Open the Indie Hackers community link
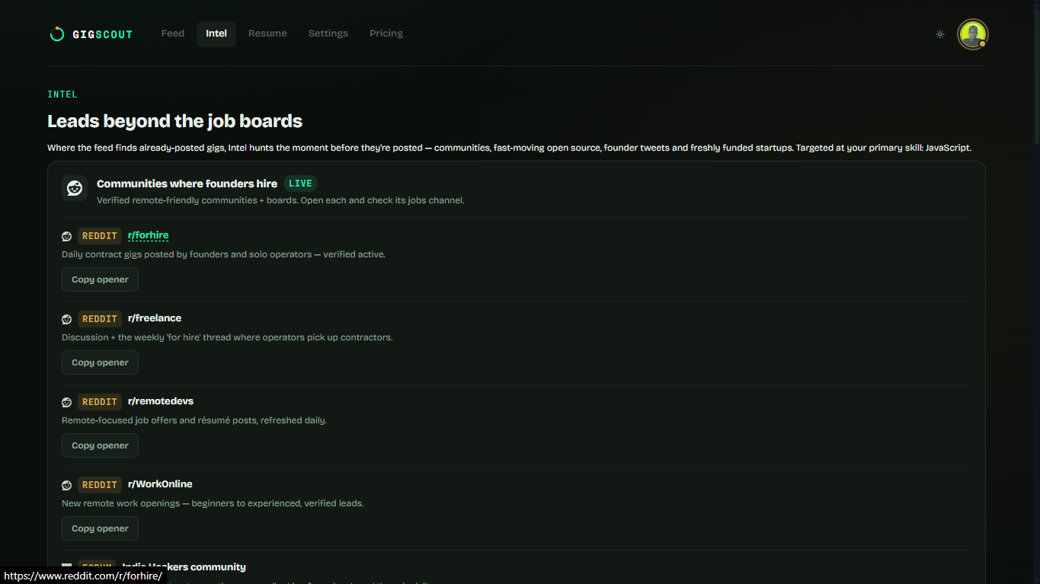1040x584 pixels. (184, 567)
